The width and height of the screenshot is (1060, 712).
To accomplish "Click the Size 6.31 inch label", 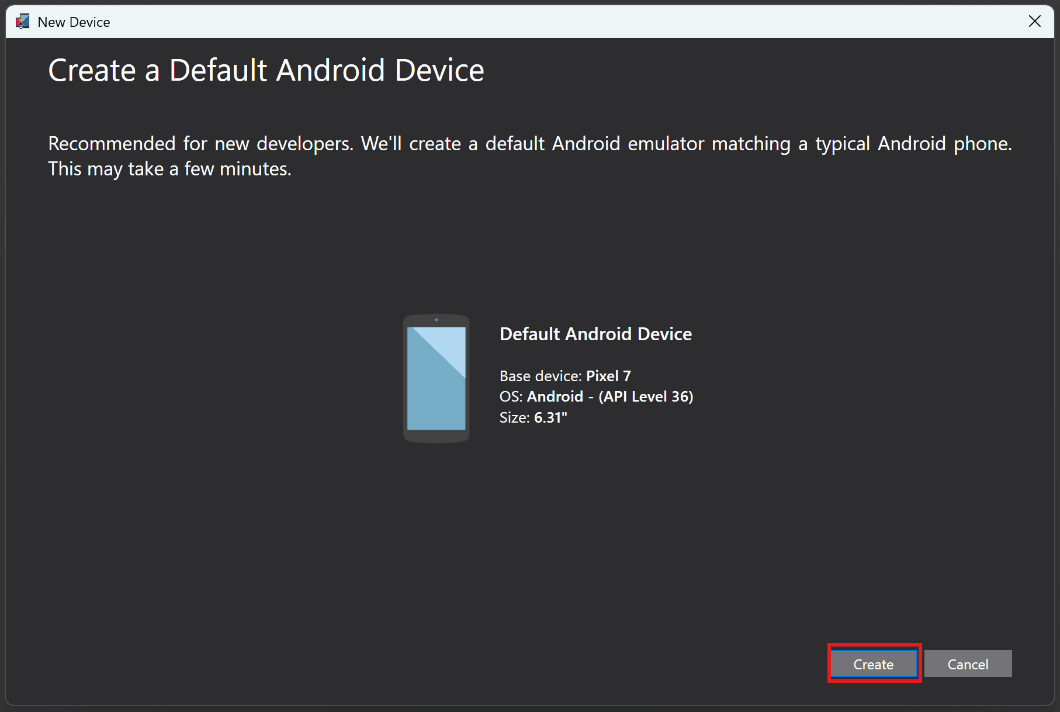I will click(x=533, y=417).
